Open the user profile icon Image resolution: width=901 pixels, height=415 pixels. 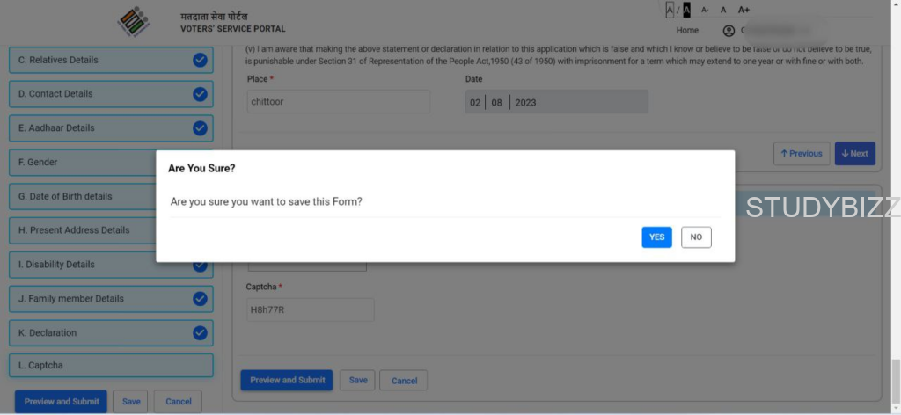[x=729, y=30]
